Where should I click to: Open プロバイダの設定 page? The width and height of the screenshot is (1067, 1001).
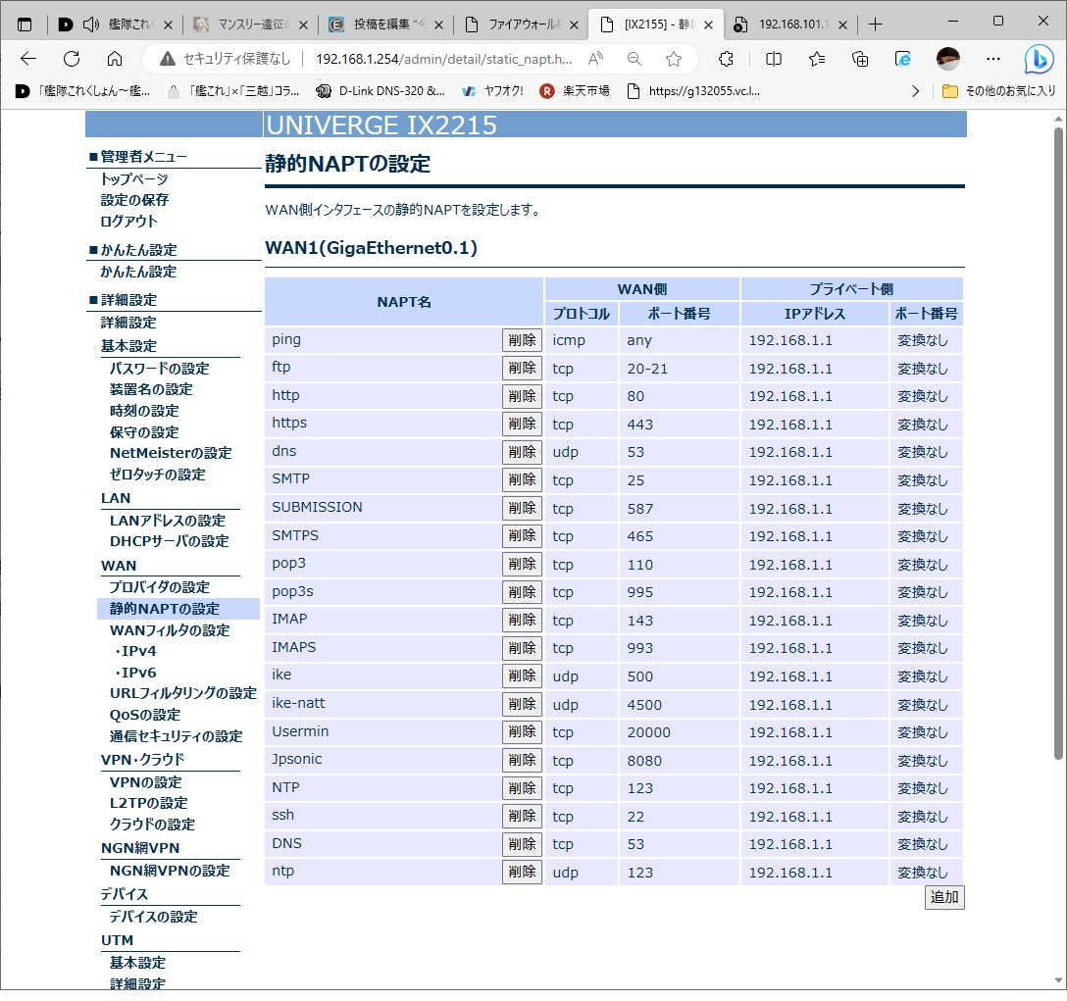[159, 586]
